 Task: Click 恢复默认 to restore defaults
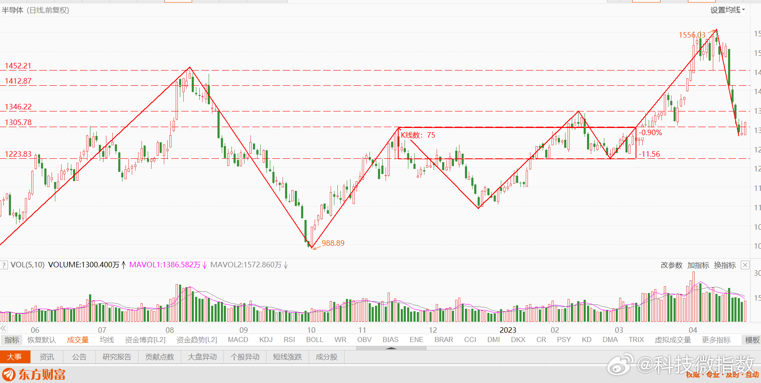point(42,340)
